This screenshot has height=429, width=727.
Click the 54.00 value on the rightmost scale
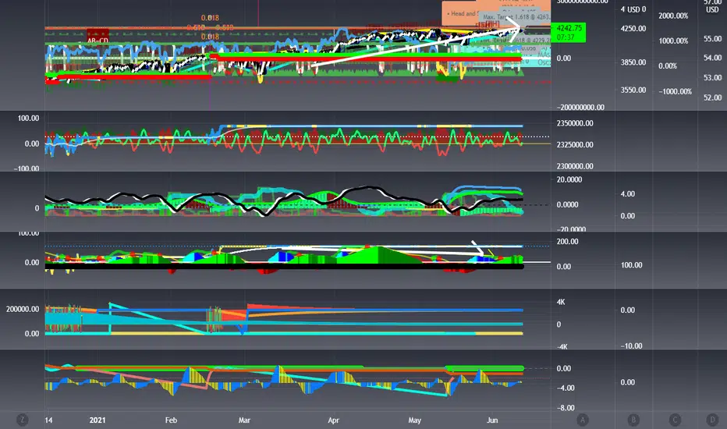713,58
